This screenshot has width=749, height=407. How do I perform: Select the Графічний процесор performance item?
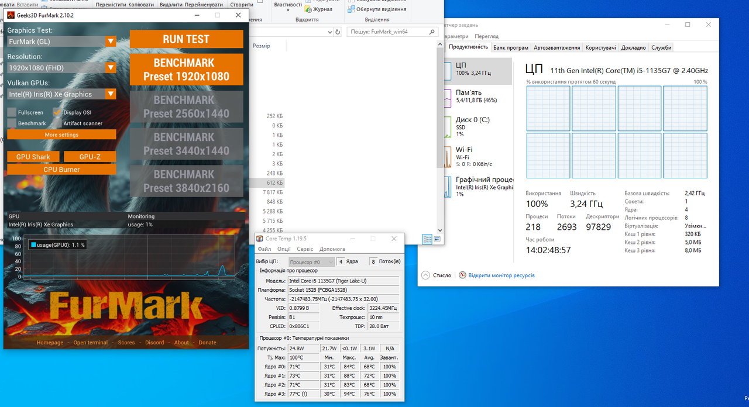pos(478,187)
